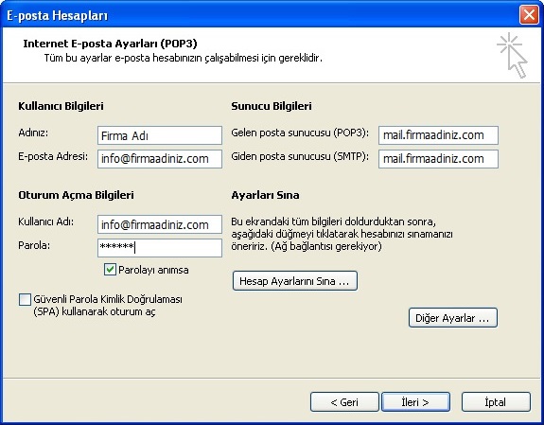544x425 pixels.
Task: Click the Hesap Ayarlarını Sına button
Action: point(295,280)
